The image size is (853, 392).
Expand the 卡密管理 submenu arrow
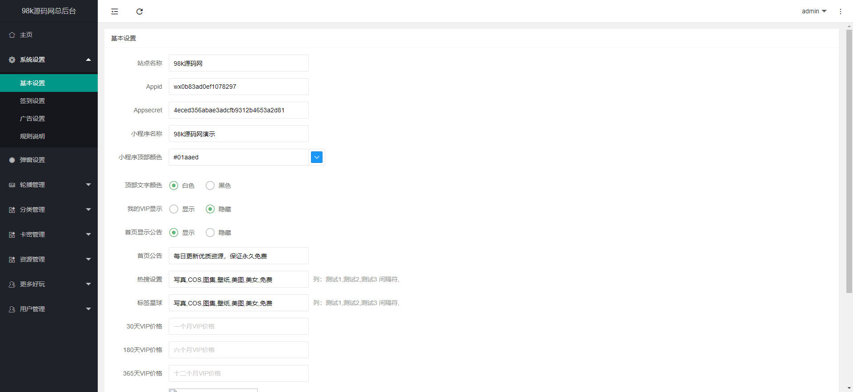click(x=88, y=234)
